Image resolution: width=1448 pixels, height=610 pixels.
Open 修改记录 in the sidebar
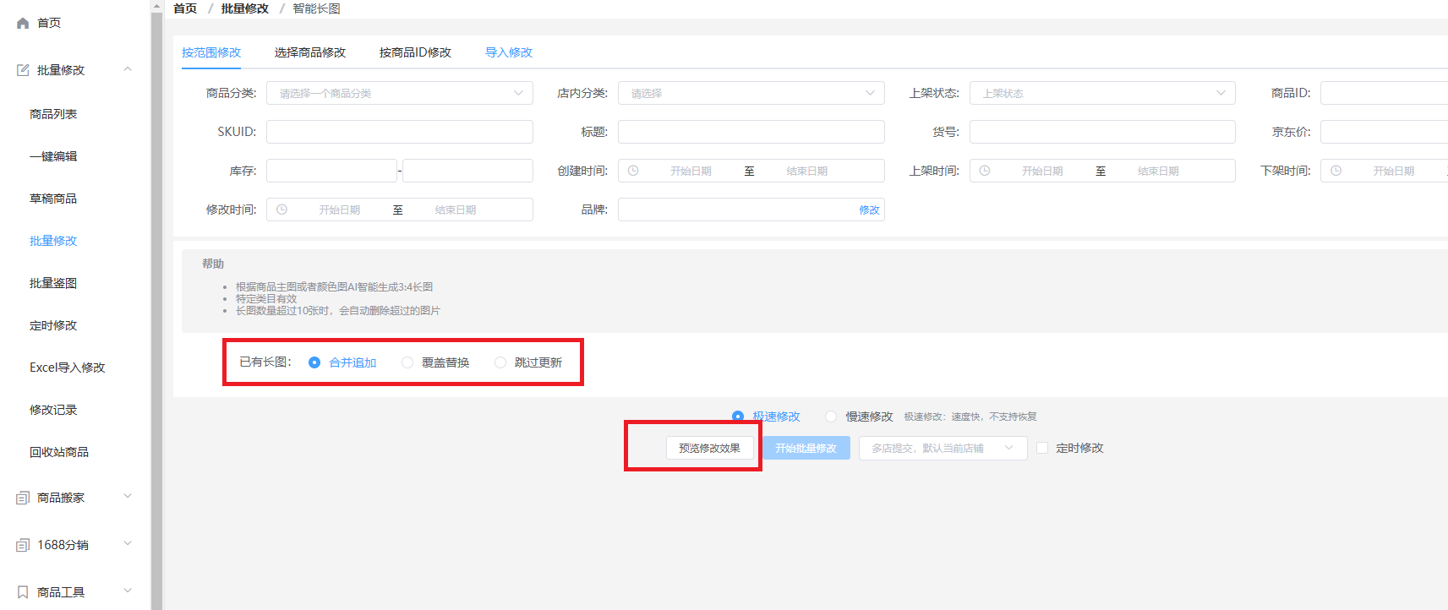(x=53, y=410)
